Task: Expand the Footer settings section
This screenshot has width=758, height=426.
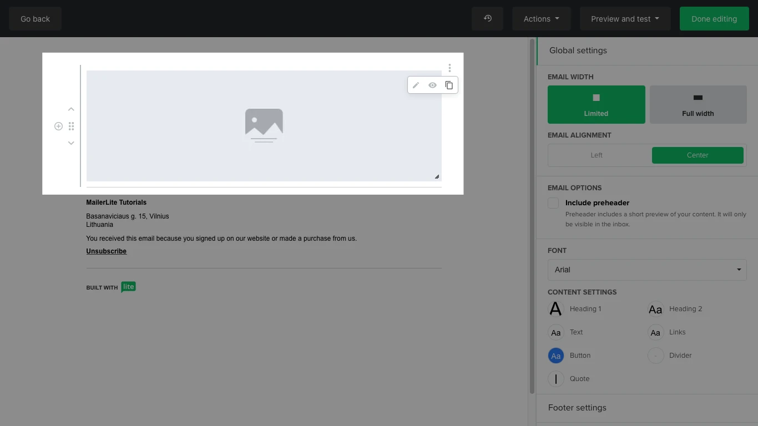Action: (577, 408)
